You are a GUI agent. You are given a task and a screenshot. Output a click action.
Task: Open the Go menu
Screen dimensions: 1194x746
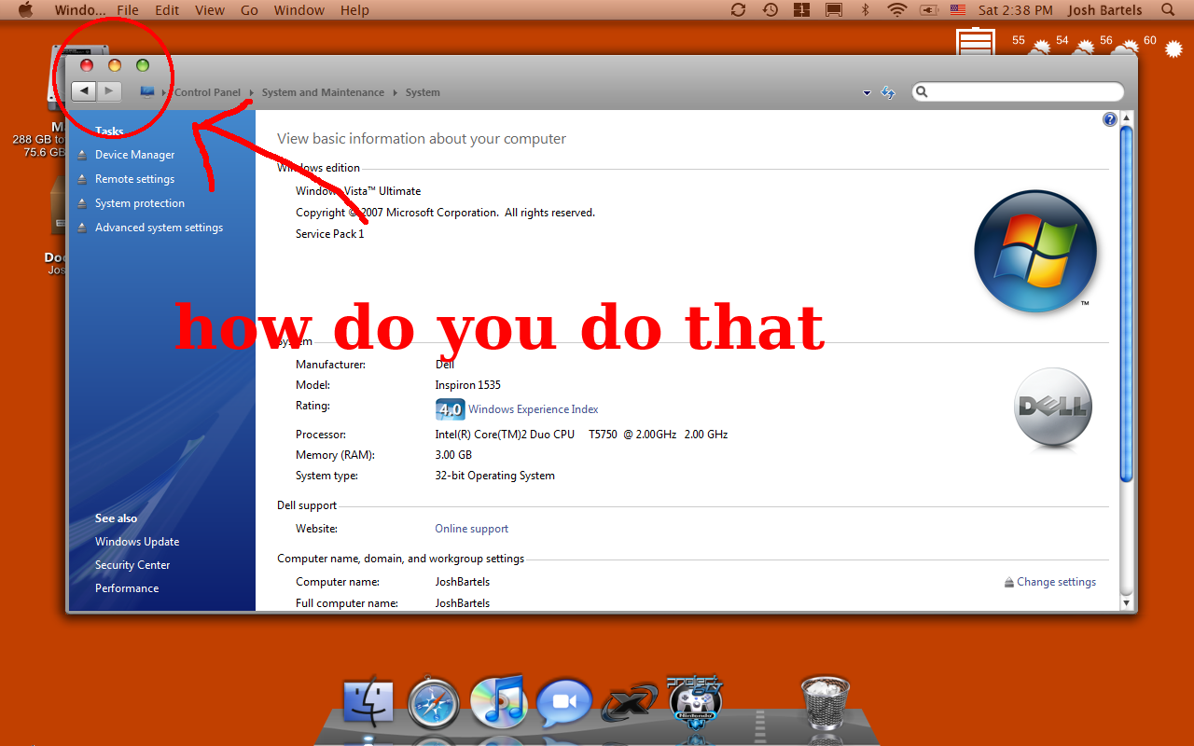point(249,9)
